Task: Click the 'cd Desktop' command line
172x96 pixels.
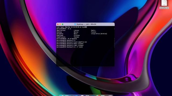Action: [x=67, y=39]
